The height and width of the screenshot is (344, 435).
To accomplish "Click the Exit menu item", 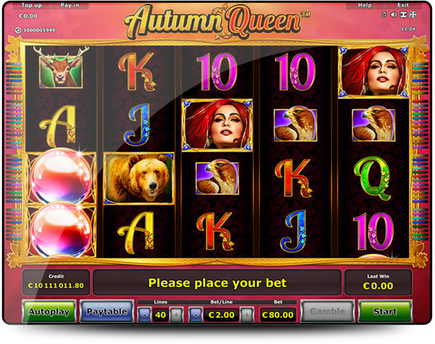I will (403, 5).
